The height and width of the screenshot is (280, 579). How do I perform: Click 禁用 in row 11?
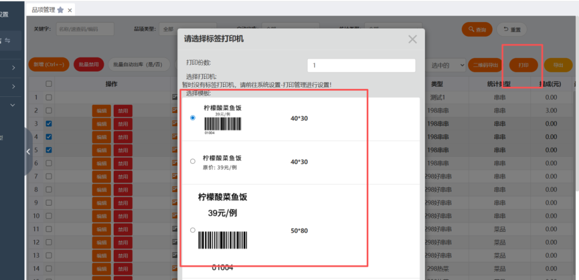(x=123, y=230)
